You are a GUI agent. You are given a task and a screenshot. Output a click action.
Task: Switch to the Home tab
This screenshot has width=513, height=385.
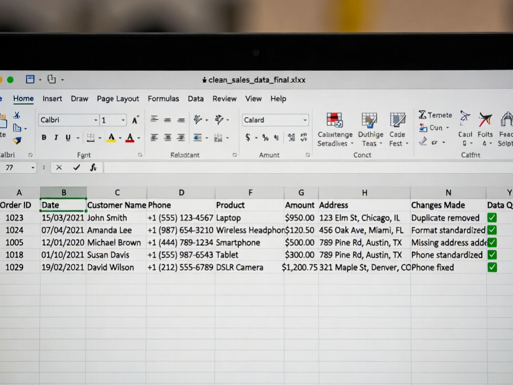[x=23, y=99]
